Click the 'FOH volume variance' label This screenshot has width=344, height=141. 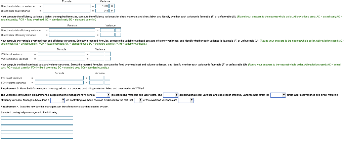(x=13, y=83)
